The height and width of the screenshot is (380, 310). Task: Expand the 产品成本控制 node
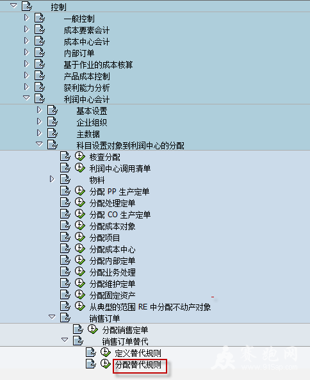[x=27, y=76]
